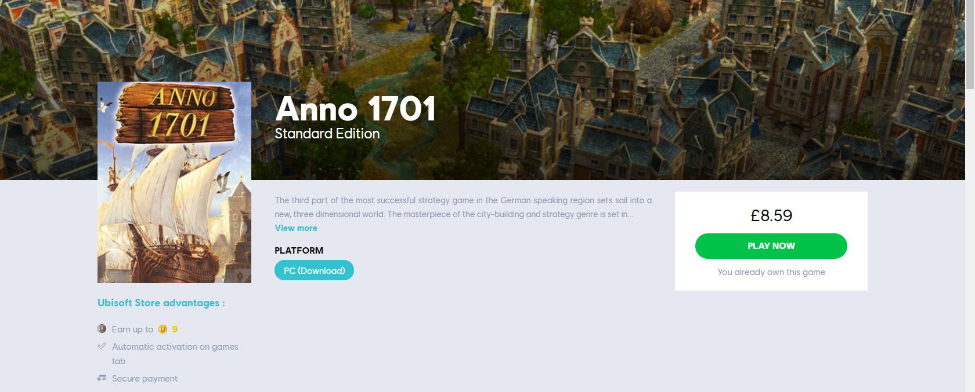Click the Anno 1701 title heading
The width and height of the screenshot is (975, 392).
coord(355,109)
